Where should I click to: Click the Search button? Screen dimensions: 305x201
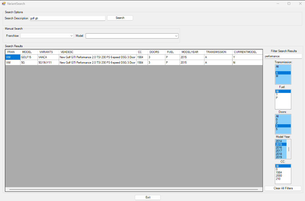pos(120,18)
